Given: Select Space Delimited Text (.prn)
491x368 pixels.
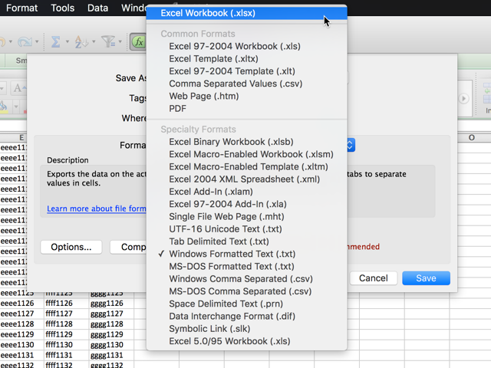Looking at the screenshot, I should pos(247,304).
